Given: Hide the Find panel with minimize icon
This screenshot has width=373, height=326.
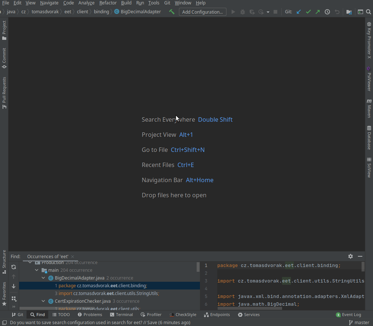Looking at the screenshot, I should (360, 256).
